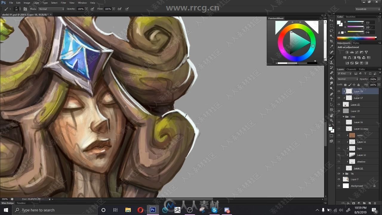Screen dimensions: 382x215
Task: Collapse the Line layer group
Action: click(x=344, y=116)
